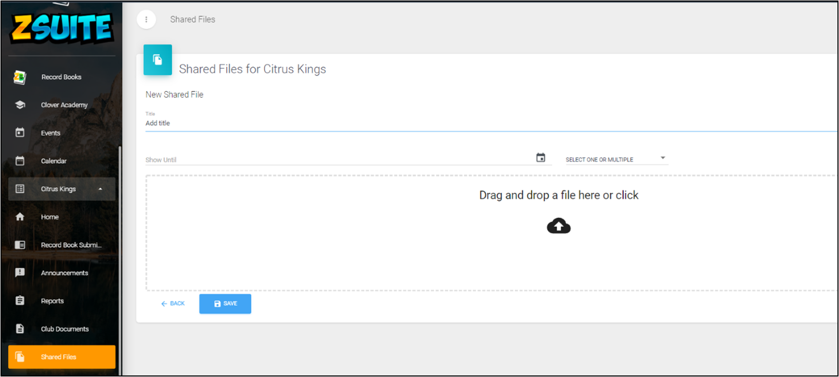The width and height of the screenshot is (839, 377).
Task: Click the Home house icon in sidebar
Action: coord(20,217)
